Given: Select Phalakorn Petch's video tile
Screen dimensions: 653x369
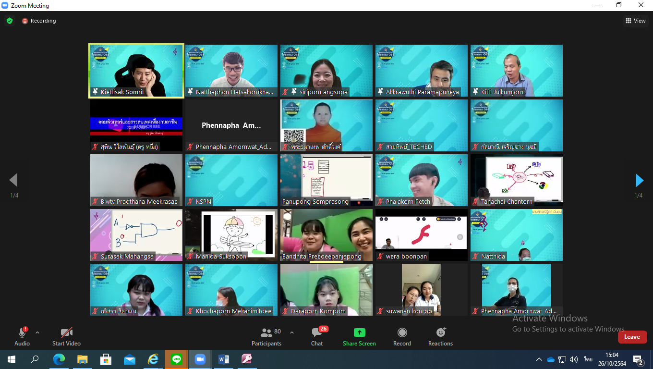Looking at the screenshot, I should click(x=422, y=180).
